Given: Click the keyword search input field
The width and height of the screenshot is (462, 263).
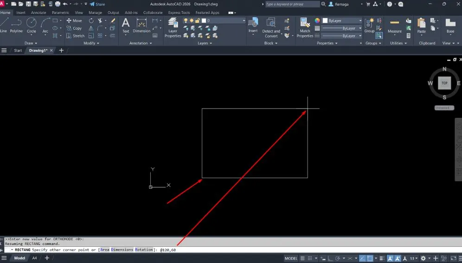Looking at the screenshot, I should 292,4.
